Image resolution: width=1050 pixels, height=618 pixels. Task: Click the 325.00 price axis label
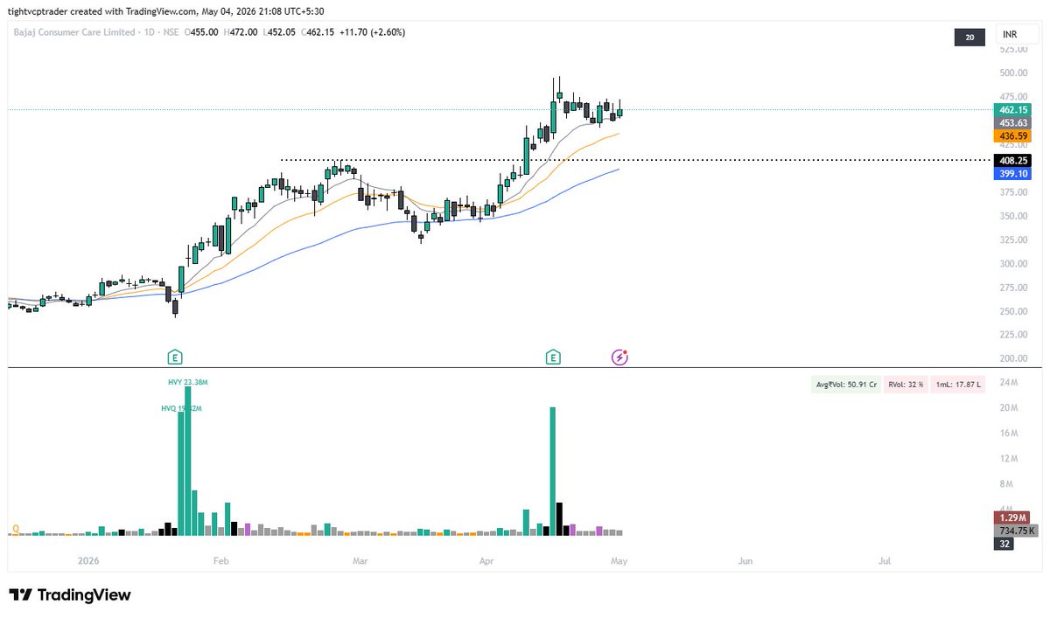pos(1011,240)
